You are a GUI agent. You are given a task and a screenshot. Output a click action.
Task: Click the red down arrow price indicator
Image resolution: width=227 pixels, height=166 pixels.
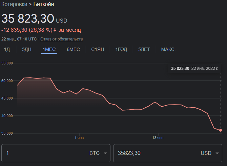coord(55,30)
